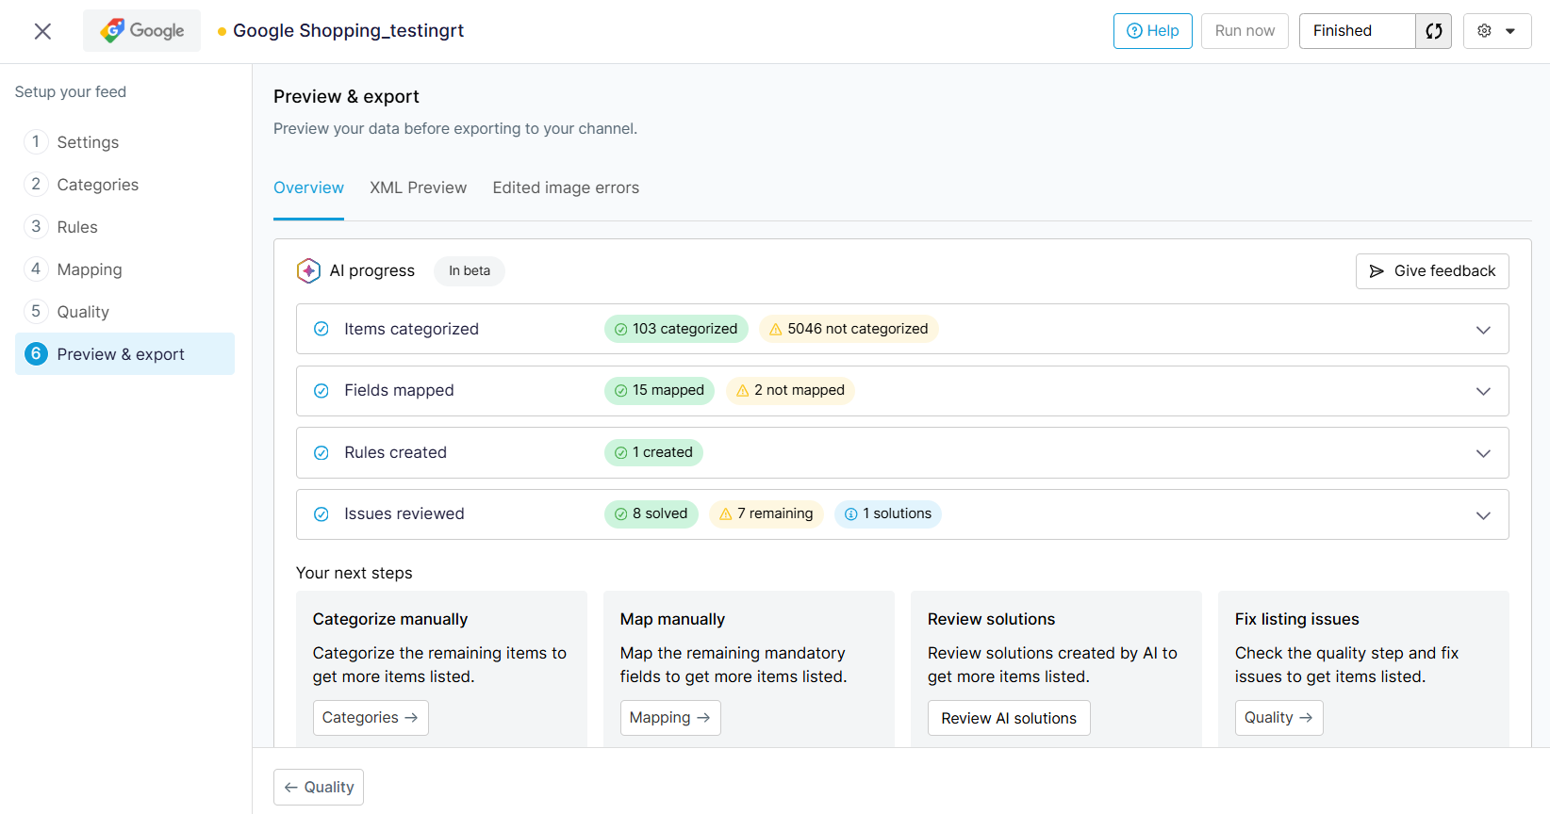
Task: Go to step 5 Quality
Action: (x=124, y=312)
